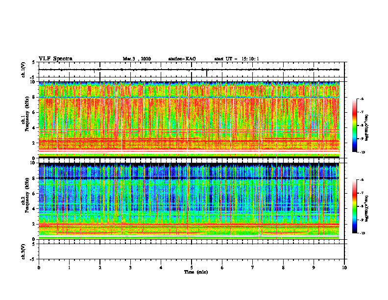The height and width of the screenshot is (300, 388).
Task: Click the "5" tick on ch.1(V) axis
Action: (x=34, y=63)
